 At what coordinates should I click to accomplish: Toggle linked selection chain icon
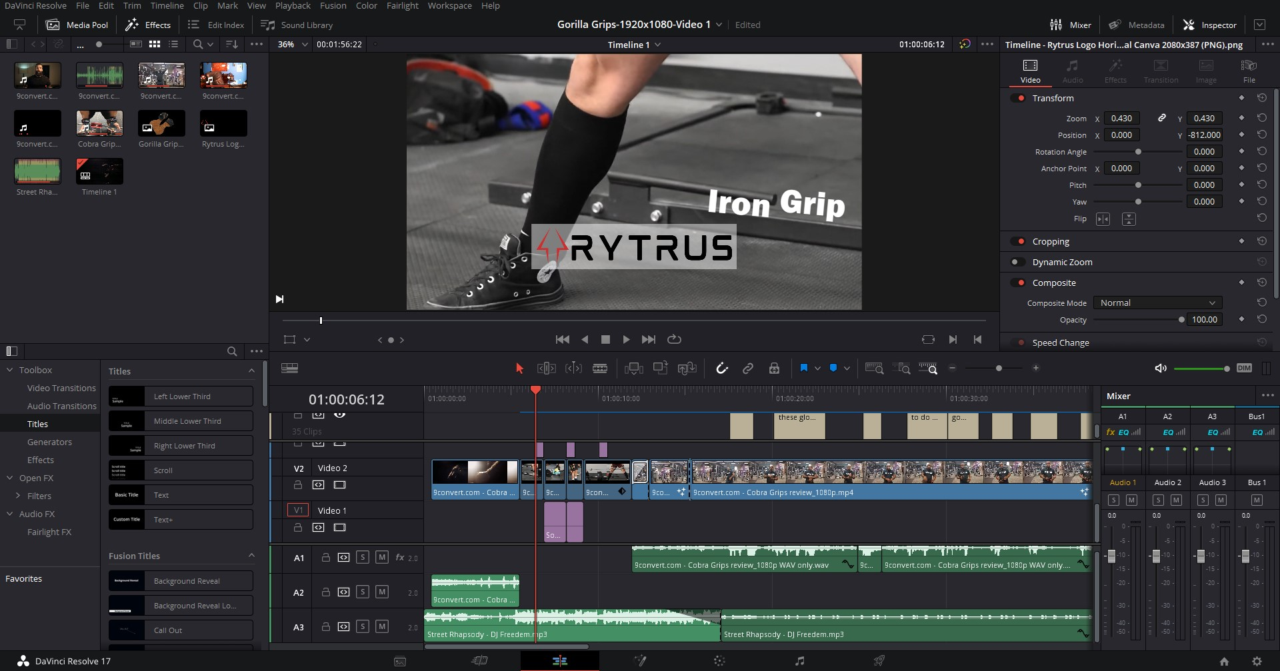(x=748, y=368)
